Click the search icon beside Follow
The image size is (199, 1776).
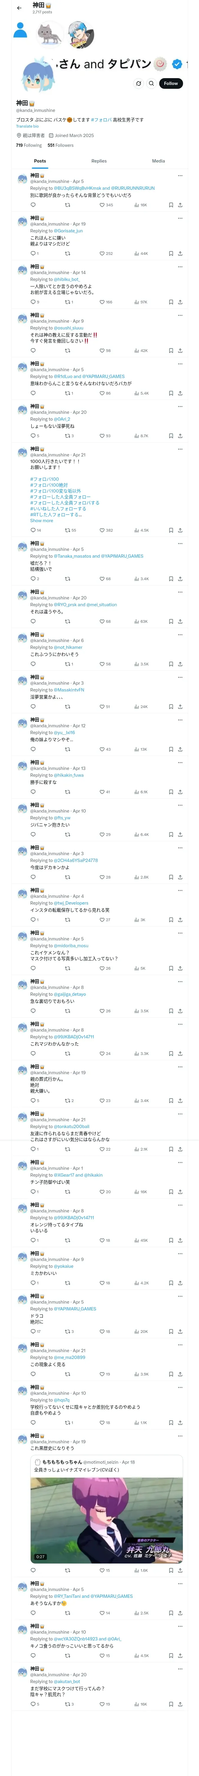click(x=152, y=83)
